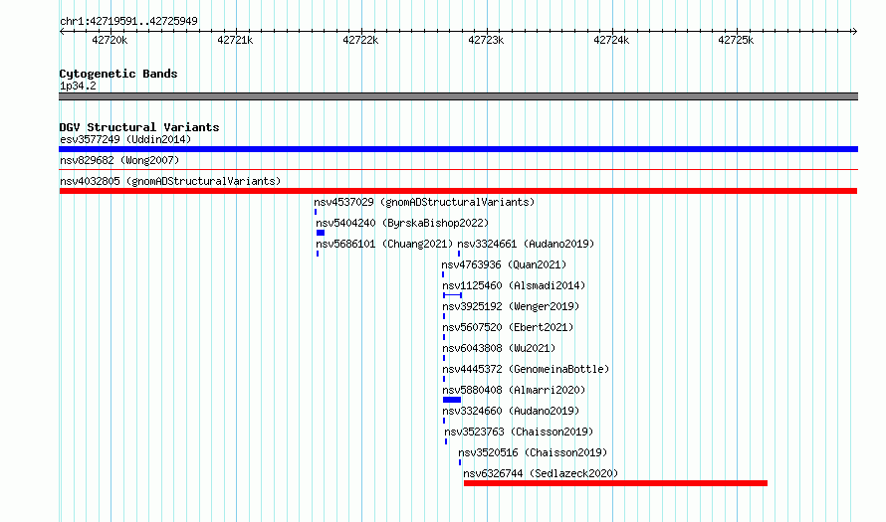Click the nsv5880408 (Almarri2020) label

(514, 390)
